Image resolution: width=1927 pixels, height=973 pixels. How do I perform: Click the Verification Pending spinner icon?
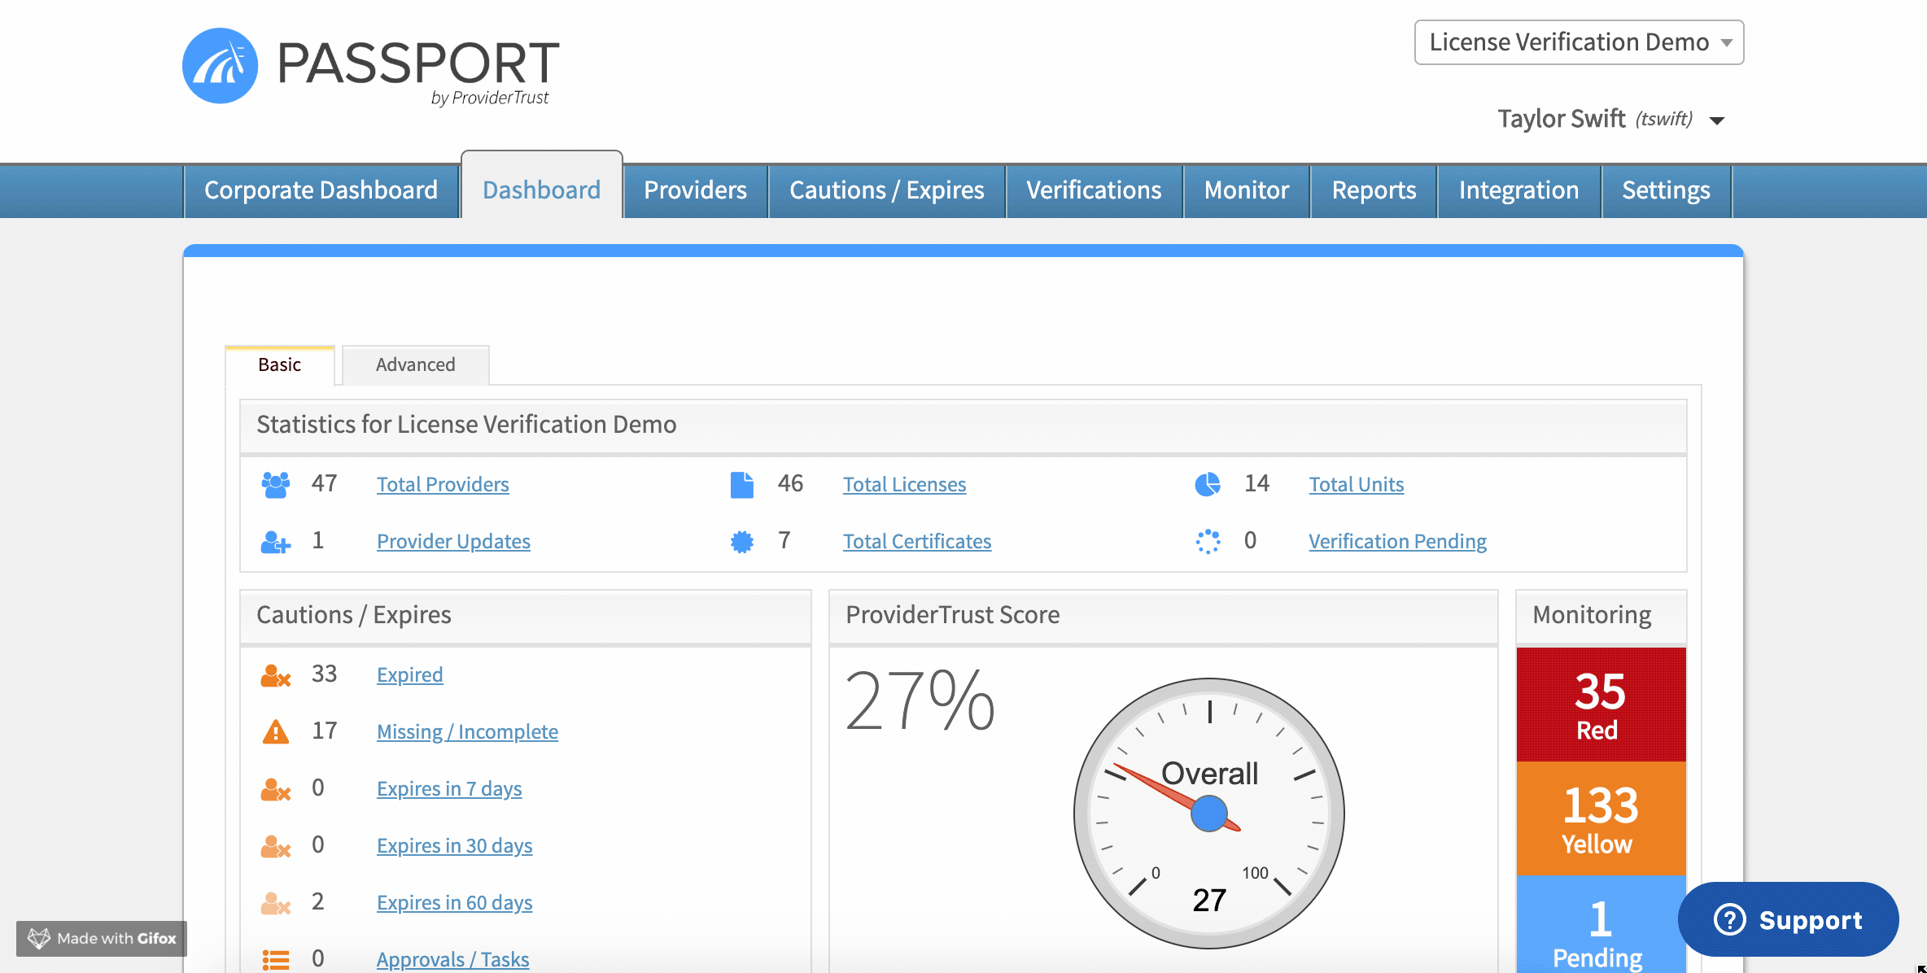coord(1208,542)
